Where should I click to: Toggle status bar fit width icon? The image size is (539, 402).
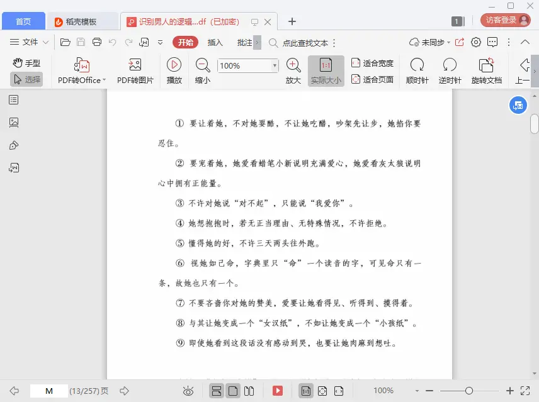click(339, 391)
